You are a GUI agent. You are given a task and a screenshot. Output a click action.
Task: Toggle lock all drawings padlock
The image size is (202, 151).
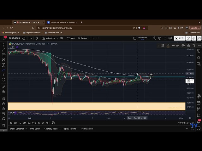3,108
